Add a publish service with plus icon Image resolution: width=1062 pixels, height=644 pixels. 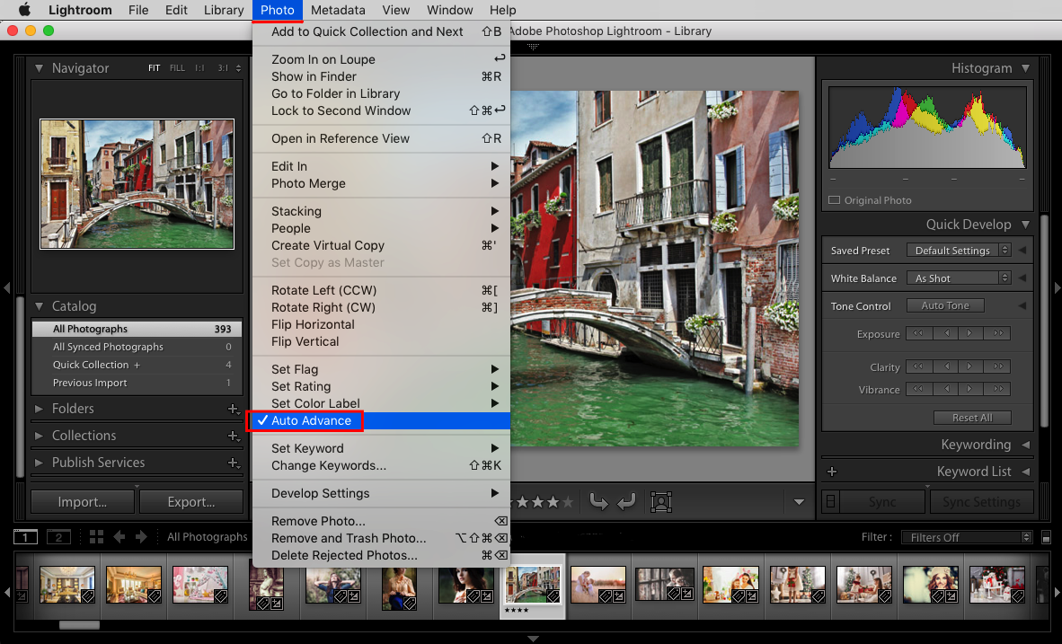[233, 463]
